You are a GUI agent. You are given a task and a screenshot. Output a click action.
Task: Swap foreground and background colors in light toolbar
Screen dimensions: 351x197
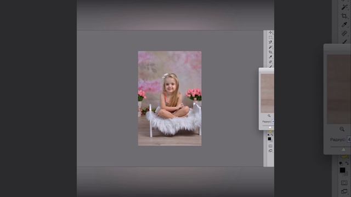coord(271,135)
